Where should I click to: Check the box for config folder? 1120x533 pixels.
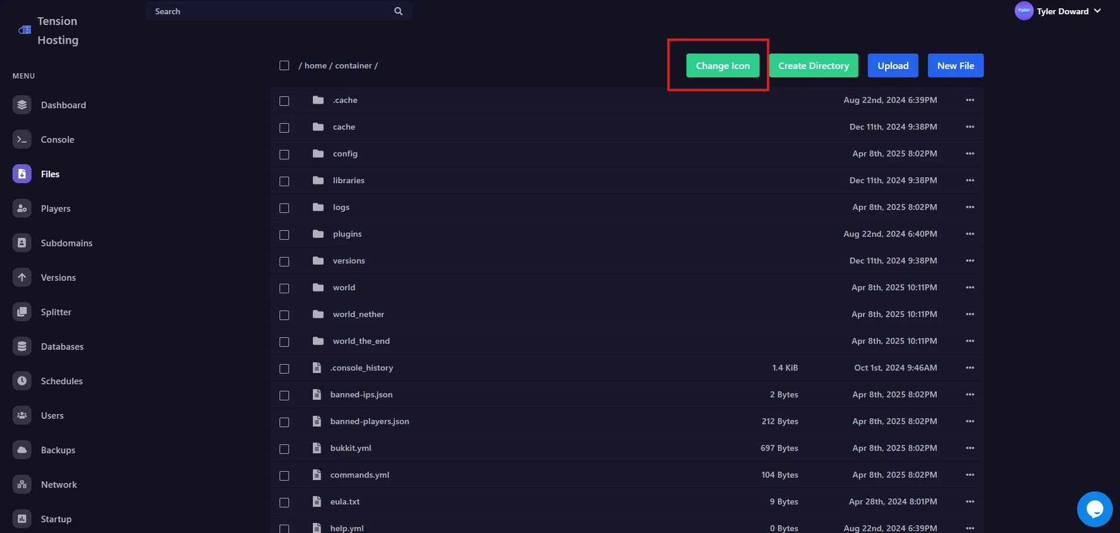[x=284, y=155]
